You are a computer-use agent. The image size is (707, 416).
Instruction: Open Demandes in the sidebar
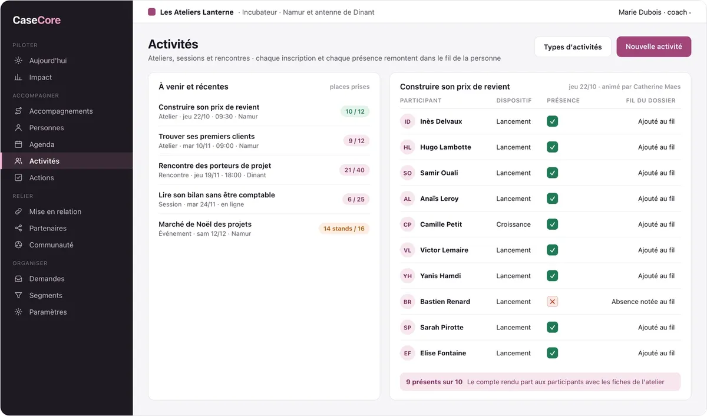pos(66,279)
